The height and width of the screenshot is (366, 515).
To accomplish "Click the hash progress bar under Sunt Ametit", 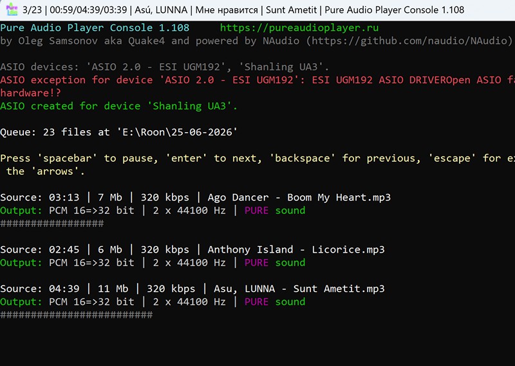I will point(76,314).
